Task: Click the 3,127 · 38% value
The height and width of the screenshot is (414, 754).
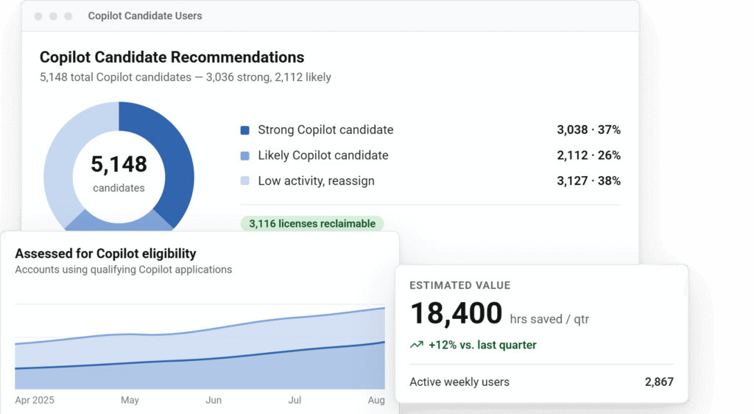Action: pyautogui.click(x=588, y=180)
